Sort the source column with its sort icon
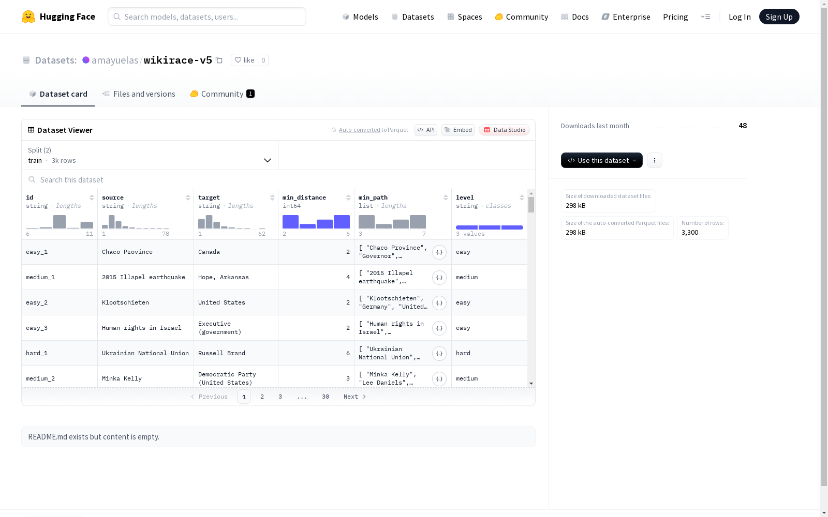This screenshot has width=828, height=517. pyautogui.click(x=188, y=197)
